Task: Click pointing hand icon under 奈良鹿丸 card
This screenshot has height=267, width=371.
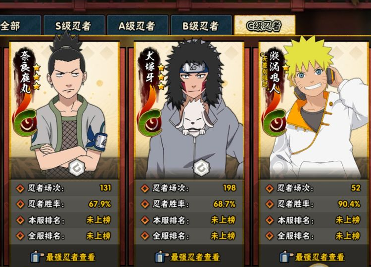Action: tap(37, 257)
